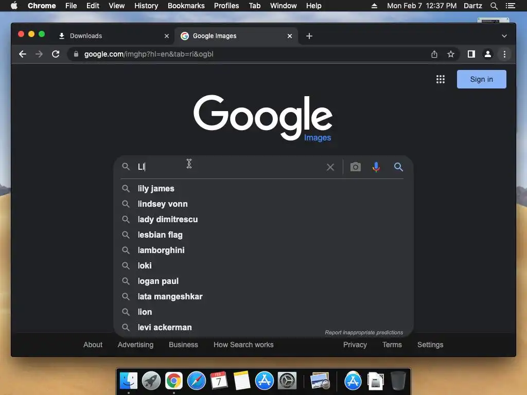Open the Window menu
This screenshot has width=527, height=395.
click(x=284, y=6)
